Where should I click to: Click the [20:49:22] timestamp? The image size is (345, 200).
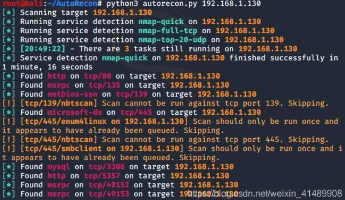point(43,49)
